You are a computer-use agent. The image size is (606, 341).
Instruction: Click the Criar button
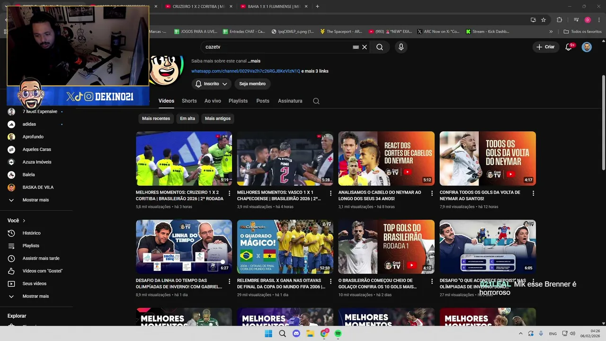545,47
